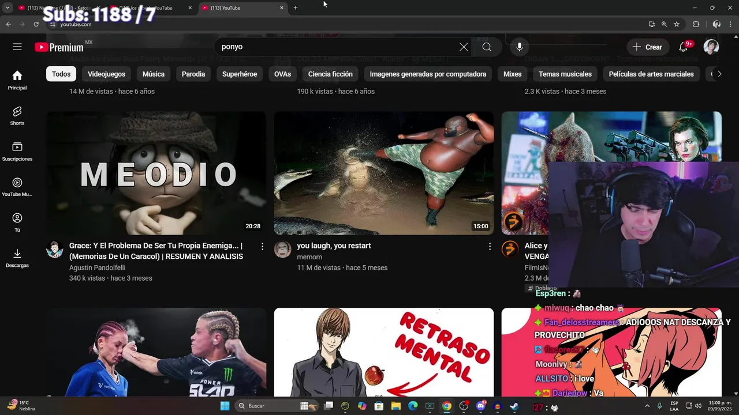Select the Música filter chip
This screenshot has height=415, width=739.
coord(154,74)
